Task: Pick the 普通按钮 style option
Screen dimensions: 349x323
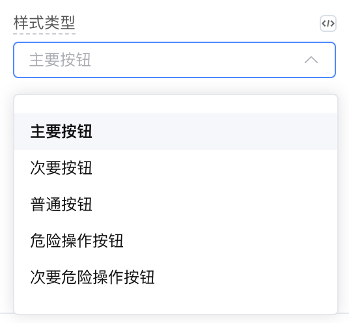Action: click(x=176, y=204)
